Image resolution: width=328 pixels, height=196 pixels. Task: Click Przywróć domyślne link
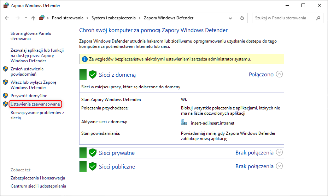29,96
